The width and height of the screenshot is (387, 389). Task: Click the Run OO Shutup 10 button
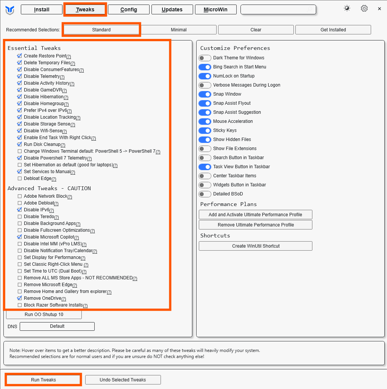pyautogui.click(x=44, y=314)
